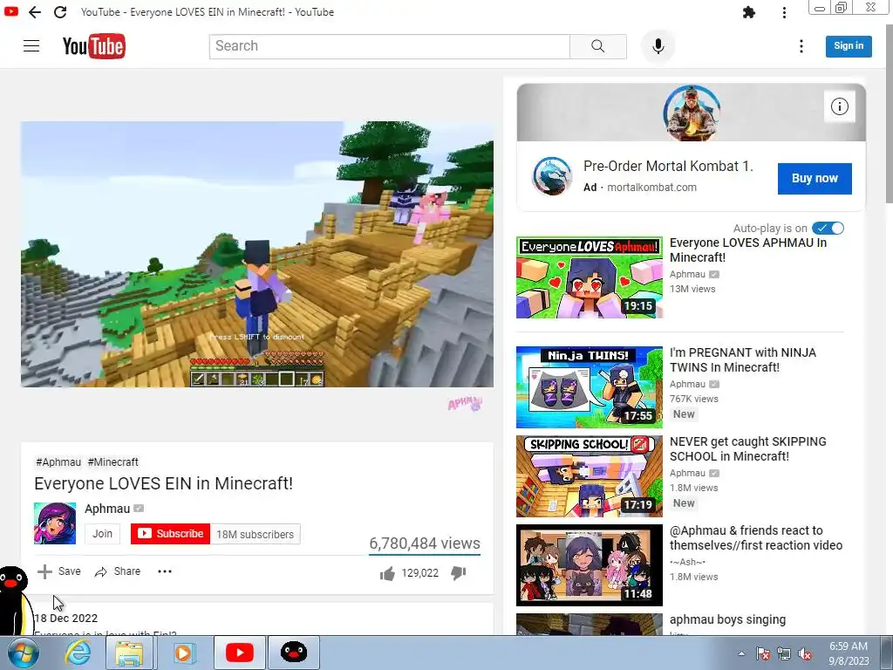Click into the Search field
This screenshot has height=670, width=893.
(390, 46)
